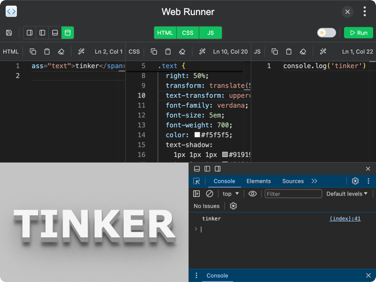Open the three-dot menu in title bar

[x=365, y=11]
